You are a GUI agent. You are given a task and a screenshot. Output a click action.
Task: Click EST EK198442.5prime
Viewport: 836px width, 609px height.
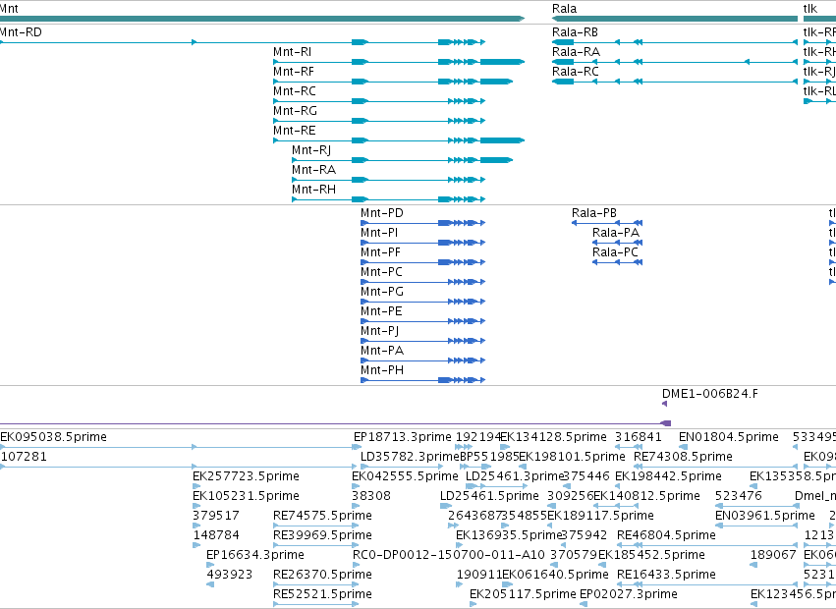tap(668, 476)
